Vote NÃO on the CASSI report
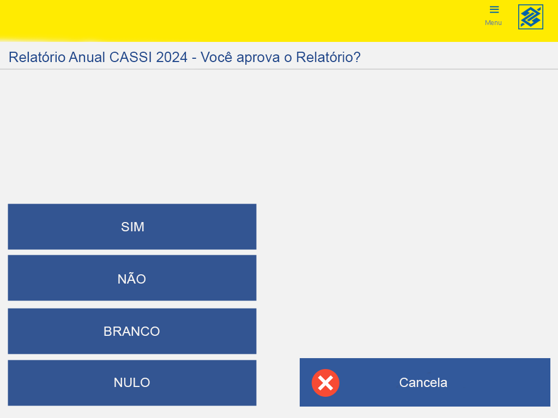 pos(132,278)
